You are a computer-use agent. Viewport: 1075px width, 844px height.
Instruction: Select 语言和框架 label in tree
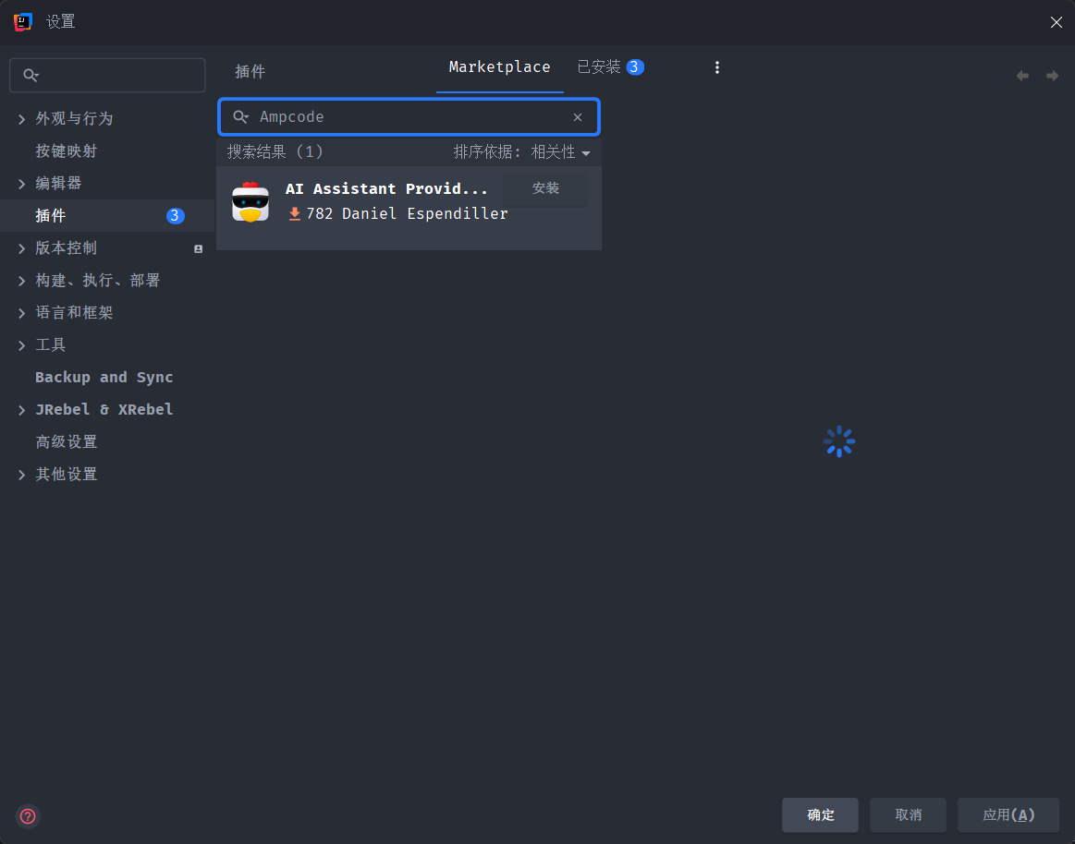coord(74,313)
